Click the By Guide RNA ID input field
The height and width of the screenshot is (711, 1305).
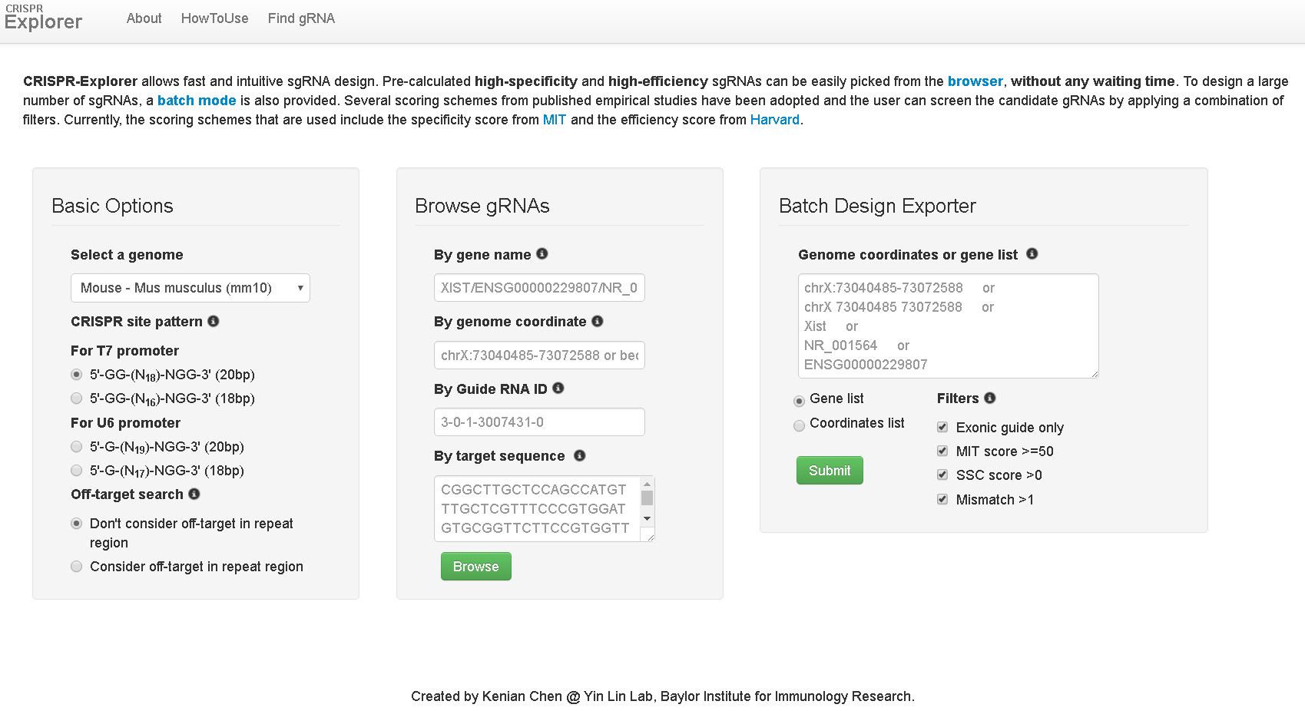pyautogui.click(x=539, y=422)
